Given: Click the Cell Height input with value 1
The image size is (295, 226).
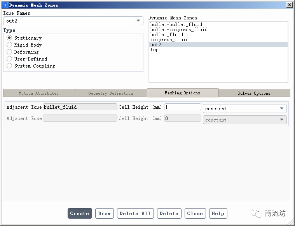Looking at the screenshot, I should [x=182, y=107].
